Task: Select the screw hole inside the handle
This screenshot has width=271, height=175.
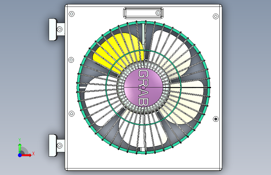Action: coord(158,13)
